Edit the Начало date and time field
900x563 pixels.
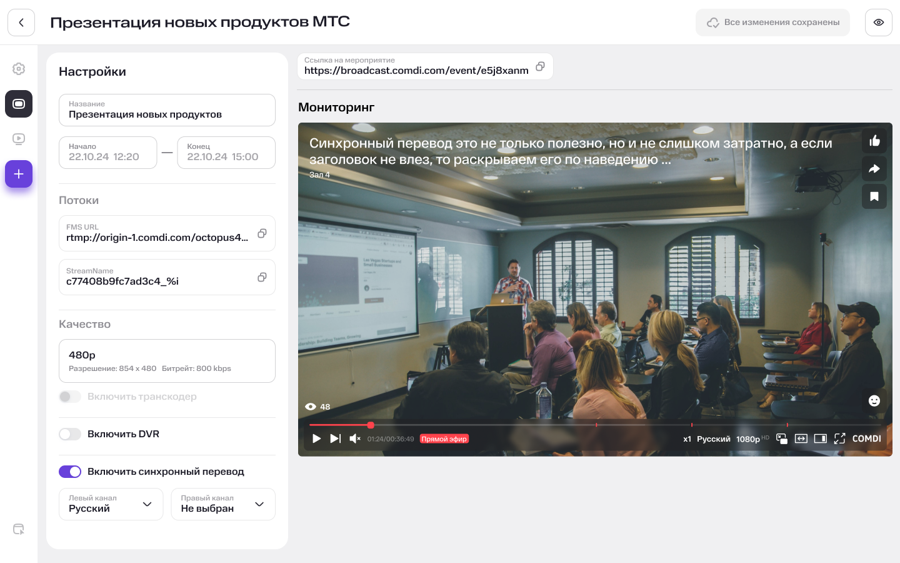click(107, 153)
